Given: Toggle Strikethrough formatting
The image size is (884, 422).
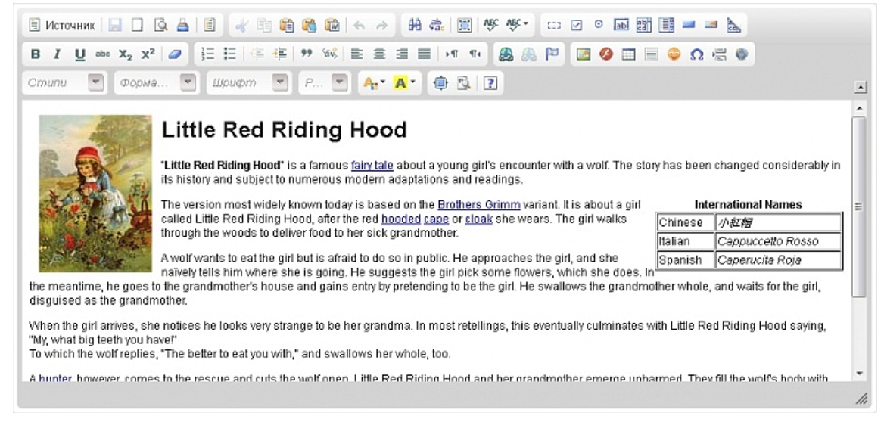Looking at the screenshot, I should pyautogui.click(x=103, y=54).
